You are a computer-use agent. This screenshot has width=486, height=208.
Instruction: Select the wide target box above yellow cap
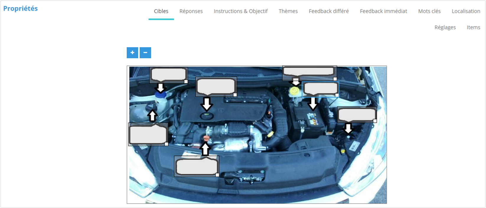tap(309, 71)
